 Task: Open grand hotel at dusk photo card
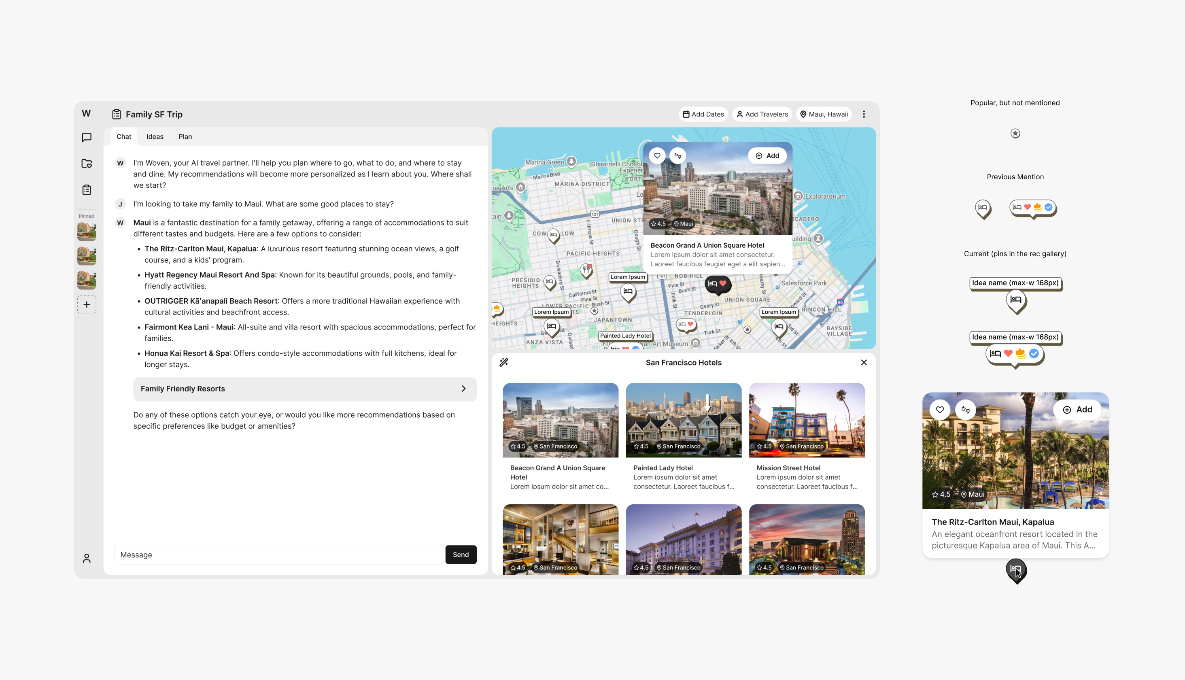[684, 540]
